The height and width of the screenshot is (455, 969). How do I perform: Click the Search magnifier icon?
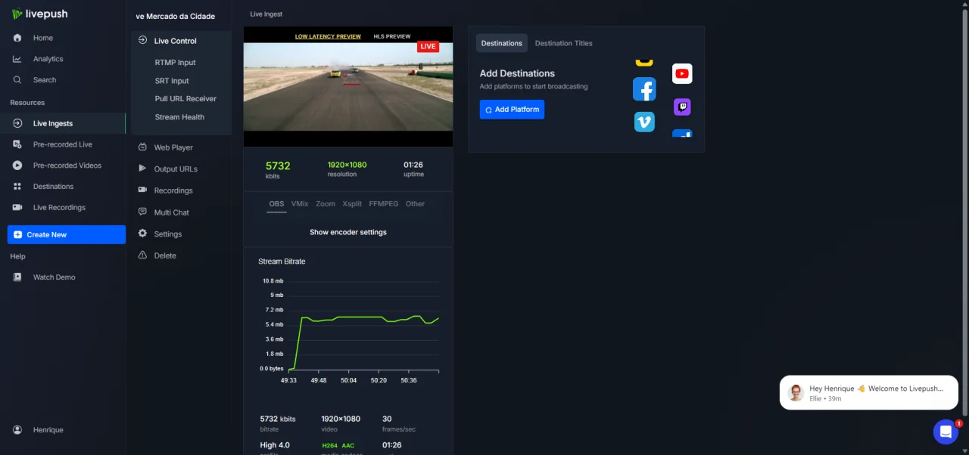pyautogui.click(x=17, y=80)
